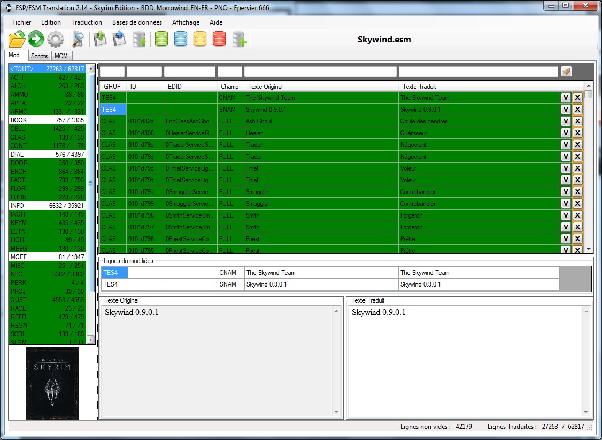Select the INFO 6632 / 35921 group
The width and height of the screenshot is (602, 440).
(47, 206)
